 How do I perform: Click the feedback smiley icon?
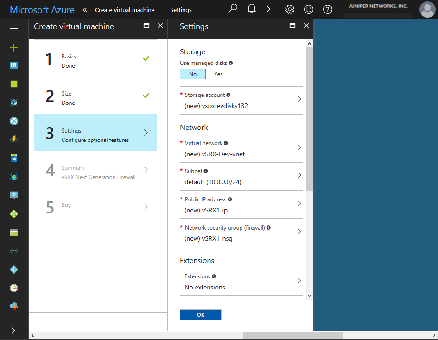[309, 9]
